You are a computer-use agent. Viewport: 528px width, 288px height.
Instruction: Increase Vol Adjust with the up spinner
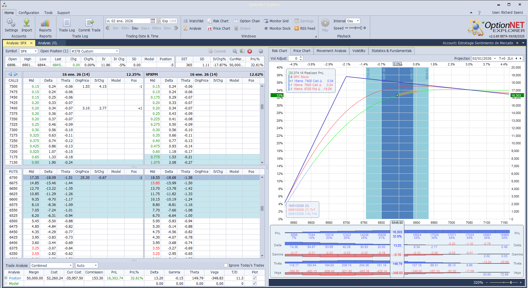click(301, 57)
